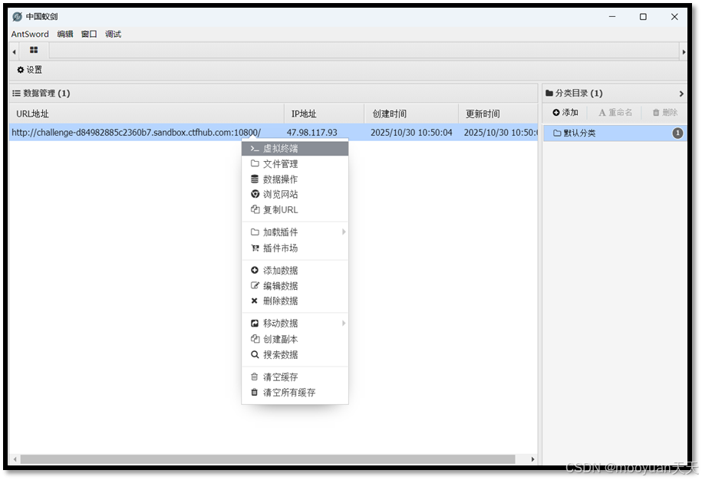The height and width of the screenshot is (480, 702).
Task: Select the challenge ctfhub URL cell
Action: pyautogui.click(x=136, y=133)
